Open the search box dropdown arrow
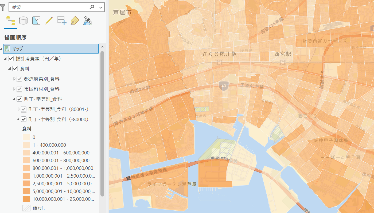The width and height of the screenshot is (374, 213). [101, 7]
